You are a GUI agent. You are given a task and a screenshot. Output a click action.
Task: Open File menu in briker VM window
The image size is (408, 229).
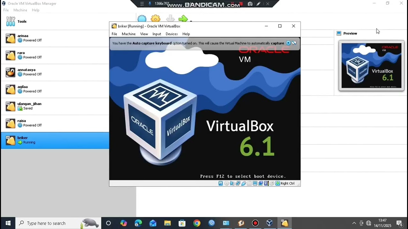click(x=114, y=34)
